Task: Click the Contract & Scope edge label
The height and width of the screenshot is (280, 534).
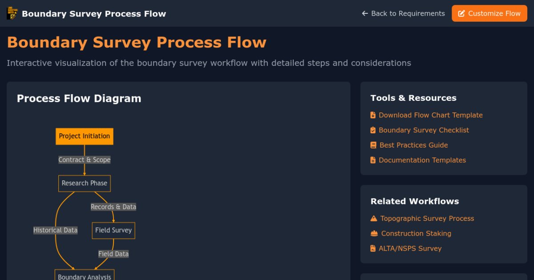Action: pyautogui.click(x=85, y=160)
